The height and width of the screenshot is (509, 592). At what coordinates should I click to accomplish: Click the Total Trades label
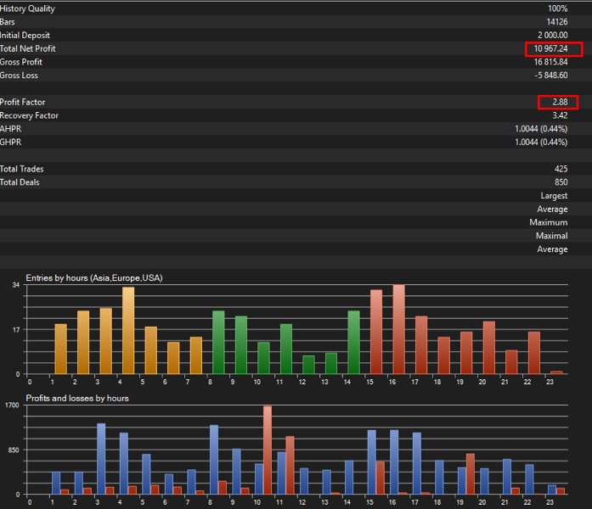pyautogui.click(x=22, y=169)
